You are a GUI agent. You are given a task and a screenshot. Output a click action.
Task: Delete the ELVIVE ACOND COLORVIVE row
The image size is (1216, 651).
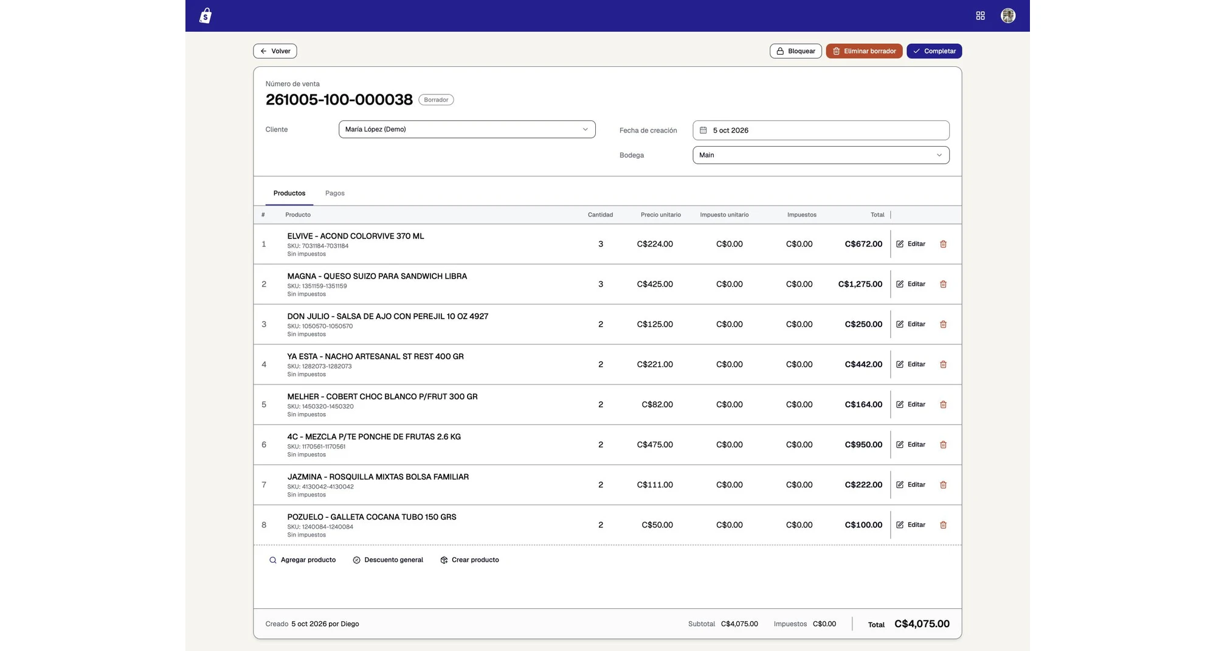pos(943,244)
